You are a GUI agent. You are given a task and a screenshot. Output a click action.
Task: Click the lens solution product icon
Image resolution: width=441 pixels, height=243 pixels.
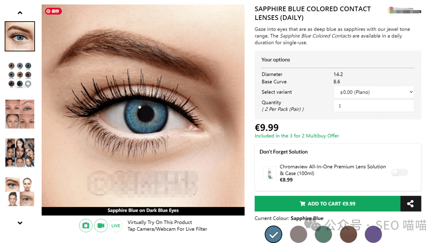pyautogui.click(x=270, y=173)
